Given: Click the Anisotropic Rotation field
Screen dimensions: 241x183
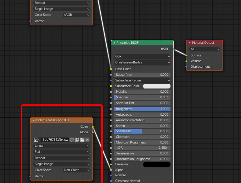Looking at the screenshot, I should click(142, 120).
